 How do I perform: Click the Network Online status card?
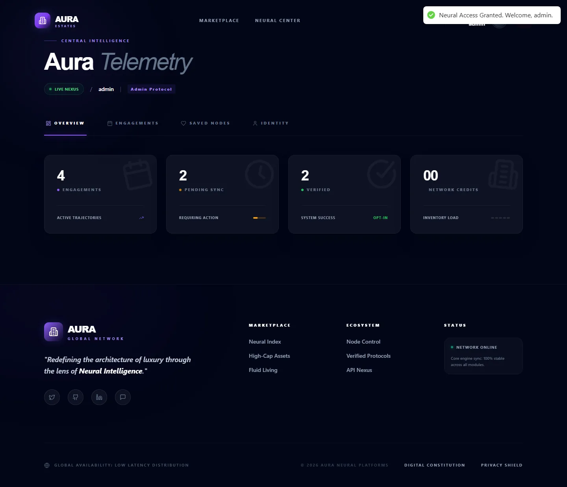tap(484, 356)
